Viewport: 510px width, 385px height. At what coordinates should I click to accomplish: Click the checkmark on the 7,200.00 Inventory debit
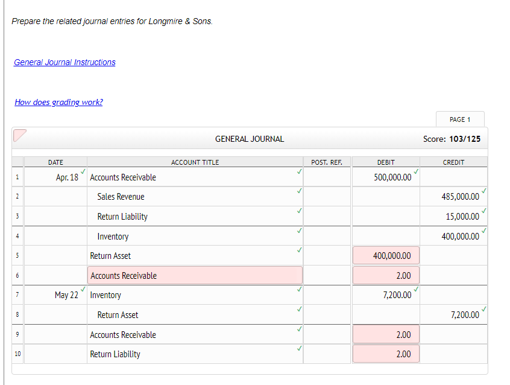coord(415,289)
